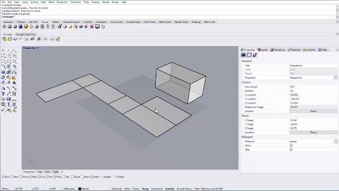Toggle the Point osnap checkbox
Image resolution: width=339 pixels, height=191 pixels.
tap(21, 177)
